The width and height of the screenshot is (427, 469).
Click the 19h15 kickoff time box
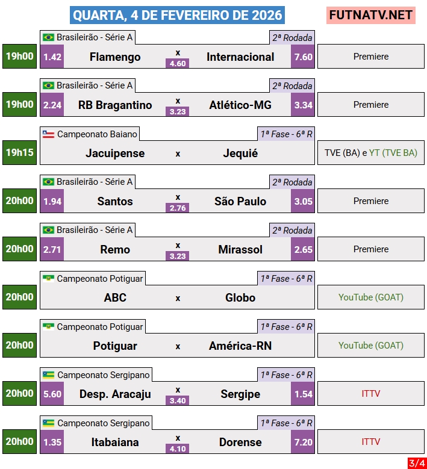20,153
